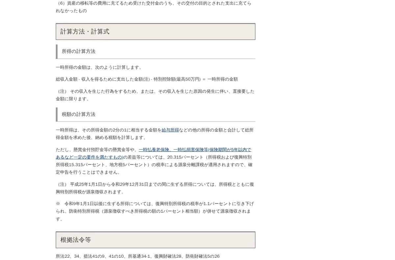
Task: Click the paragraph starting ※ 令和9年1月1日以後
Action: click(x=155, y=211)
